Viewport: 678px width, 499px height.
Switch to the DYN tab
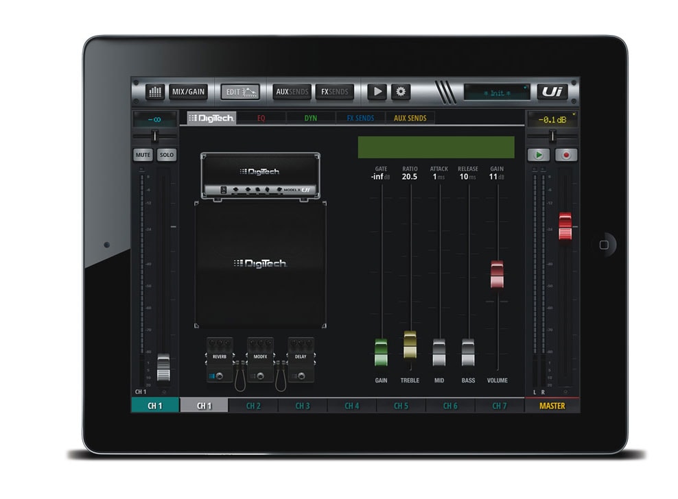tap(310, 118)
